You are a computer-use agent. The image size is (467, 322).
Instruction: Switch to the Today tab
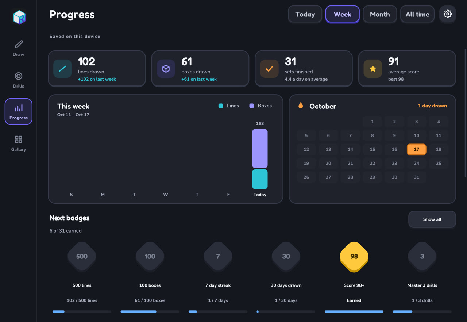[x=305, y=14]
